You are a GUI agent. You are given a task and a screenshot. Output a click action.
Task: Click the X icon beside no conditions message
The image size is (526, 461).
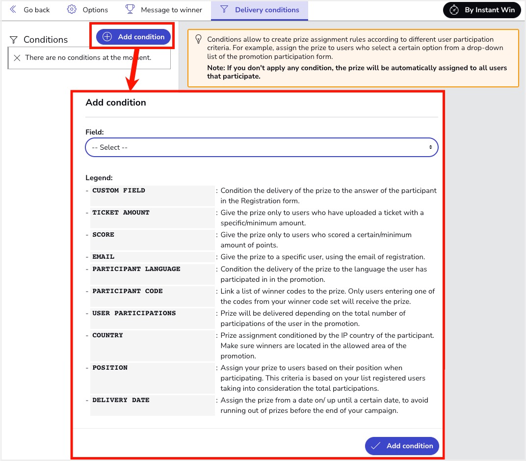coord(17,58)
